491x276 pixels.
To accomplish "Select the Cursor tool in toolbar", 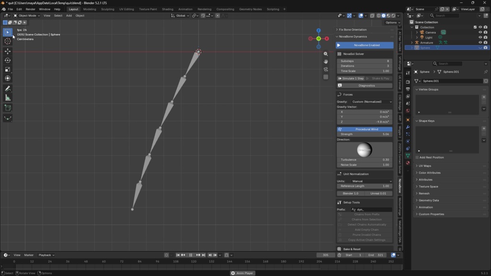I will tap(8, 41).
